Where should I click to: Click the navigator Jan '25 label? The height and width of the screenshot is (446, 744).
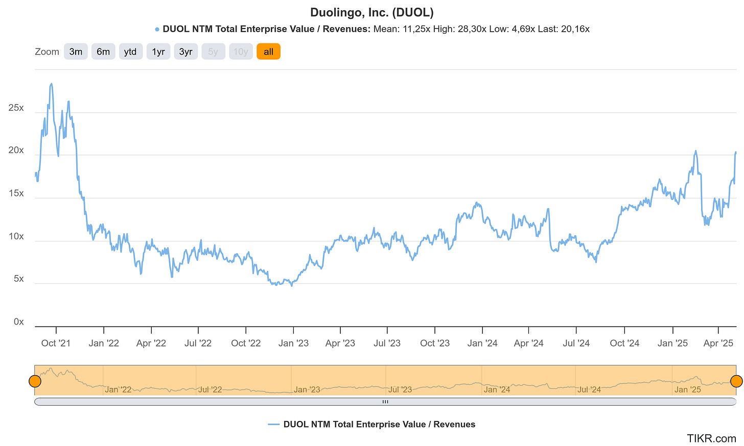pos(688,389)
